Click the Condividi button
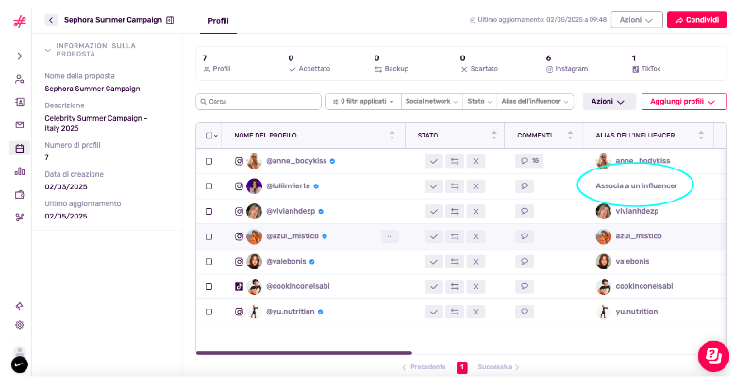 tap(697, 20)
